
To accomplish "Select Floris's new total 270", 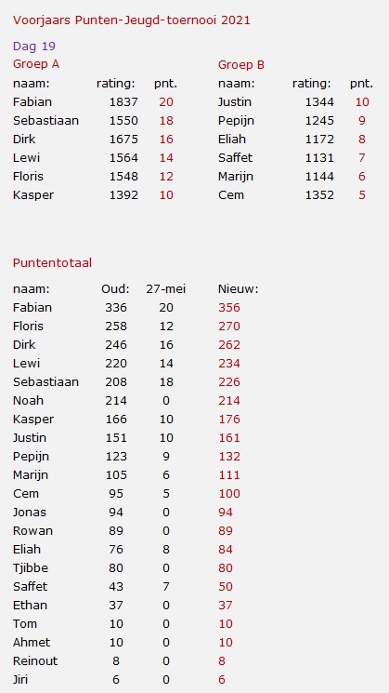I will tap(229, 327).
